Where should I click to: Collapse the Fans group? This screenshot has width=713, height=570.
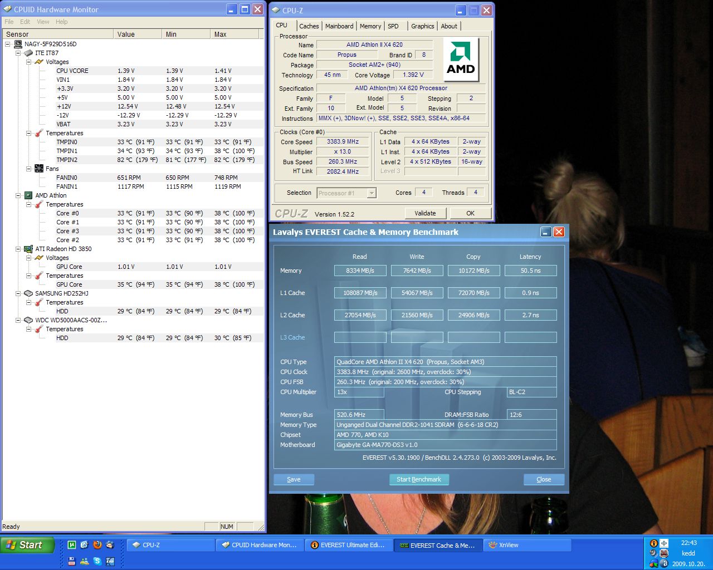[x=28, y=169]
